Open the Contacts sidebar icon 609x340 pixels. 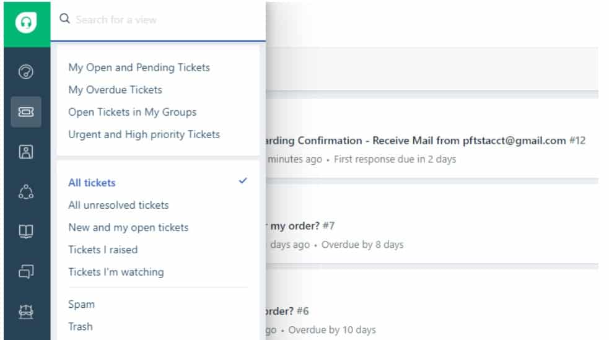[x=25, y=152]
